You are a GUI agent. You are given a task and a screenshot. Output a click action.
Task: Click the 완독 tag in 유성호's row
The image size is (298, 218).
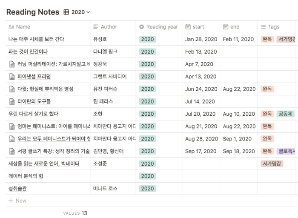coord(267,39)
